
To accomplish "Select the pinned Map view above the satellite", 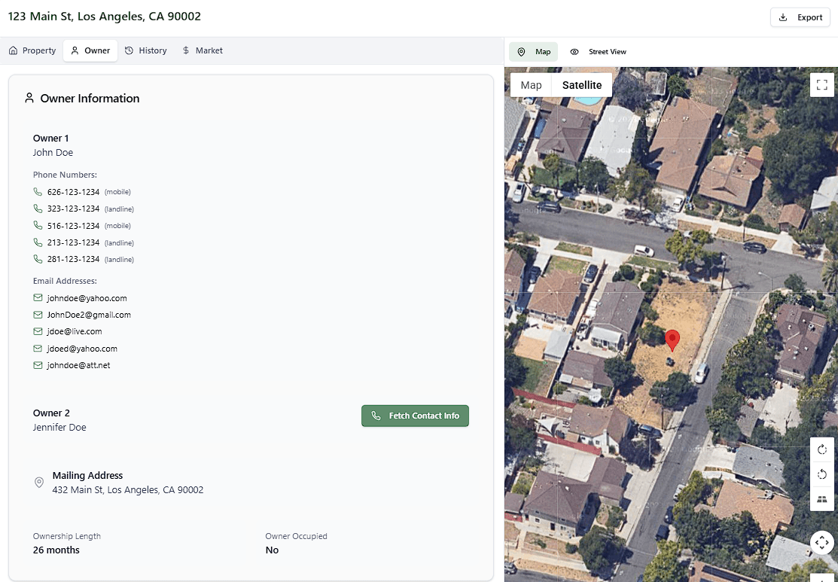I will [x=533, y=51].
